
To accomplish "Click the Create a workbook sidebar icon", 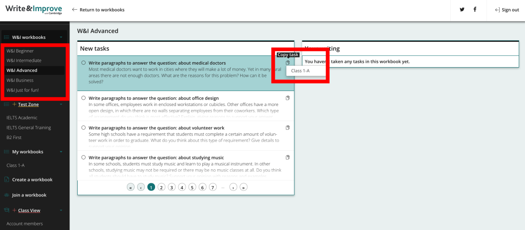I will (6, 179).
